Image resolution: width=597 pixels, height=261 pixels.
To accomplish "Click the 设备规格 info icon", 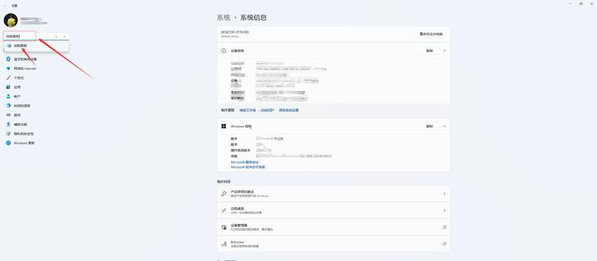I will click(224, 51).
